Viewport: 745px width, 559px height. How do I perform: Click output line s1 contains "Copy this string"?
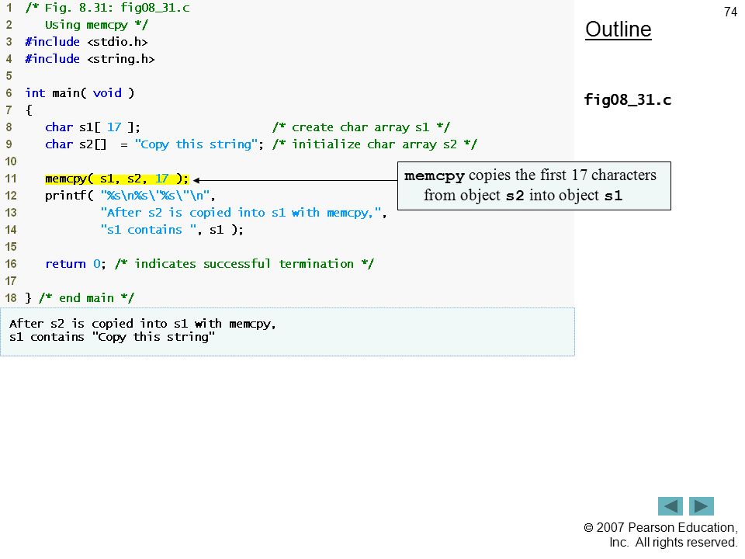click(112, 338)
